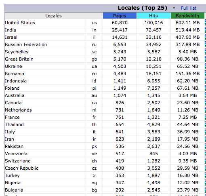
Task: Select 'Canada' locale name
Action: click(13, 103)
